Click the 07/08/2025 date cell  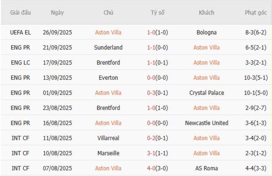click(x=57, y=168)
